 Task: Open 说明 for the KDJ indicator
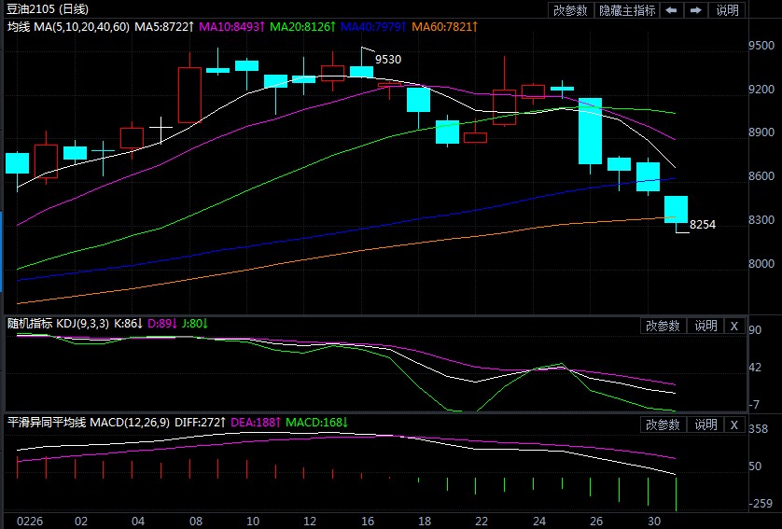click(705, 326)
